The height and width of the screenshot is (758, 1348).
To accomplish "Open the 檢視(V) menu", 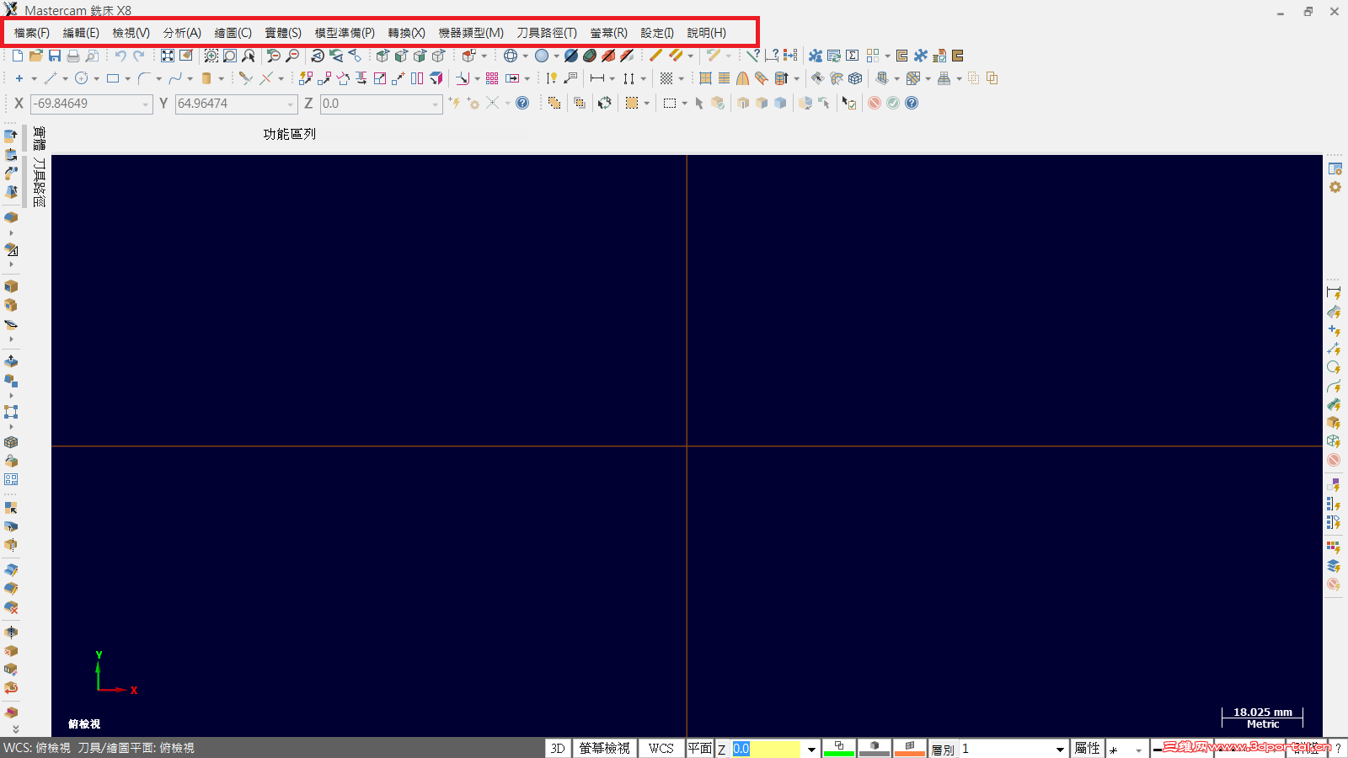I will [131, 33].
